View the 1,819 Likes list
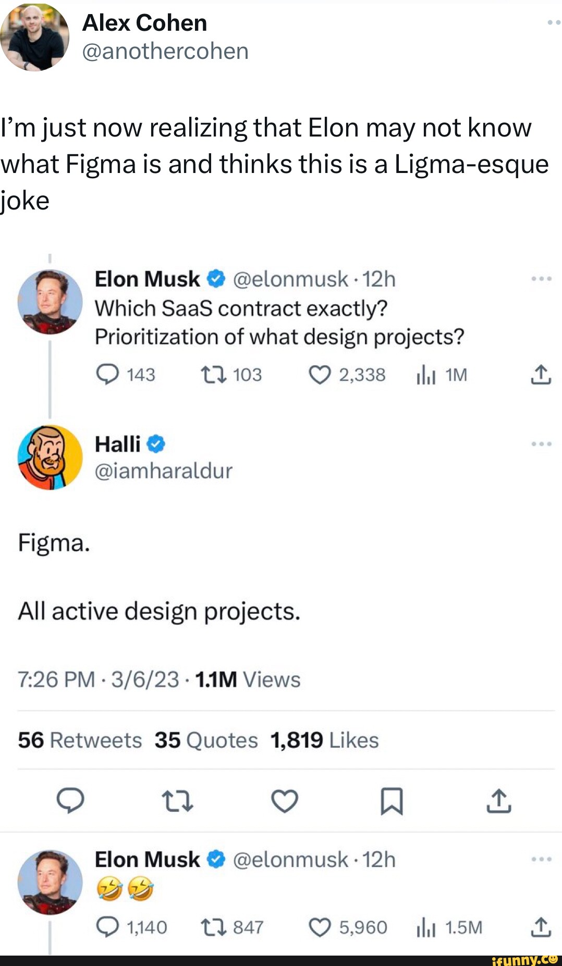The height and width of the screenshot is (966, 562). 324,740
